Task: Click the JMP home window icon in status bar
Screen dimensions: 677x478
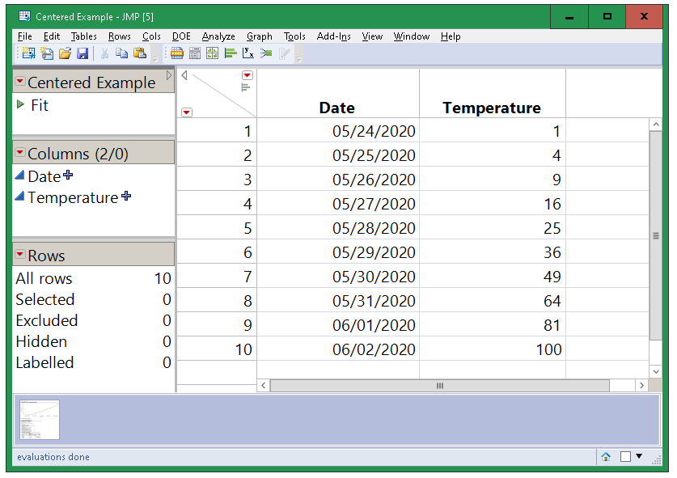Action: pyautogui.click(x=606, y=457)
